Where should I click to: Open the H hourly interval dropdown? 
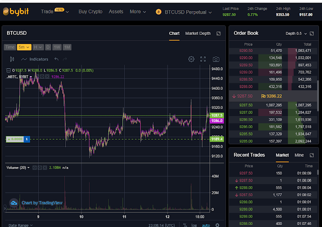pyautogui.click(x=38, y=47)
